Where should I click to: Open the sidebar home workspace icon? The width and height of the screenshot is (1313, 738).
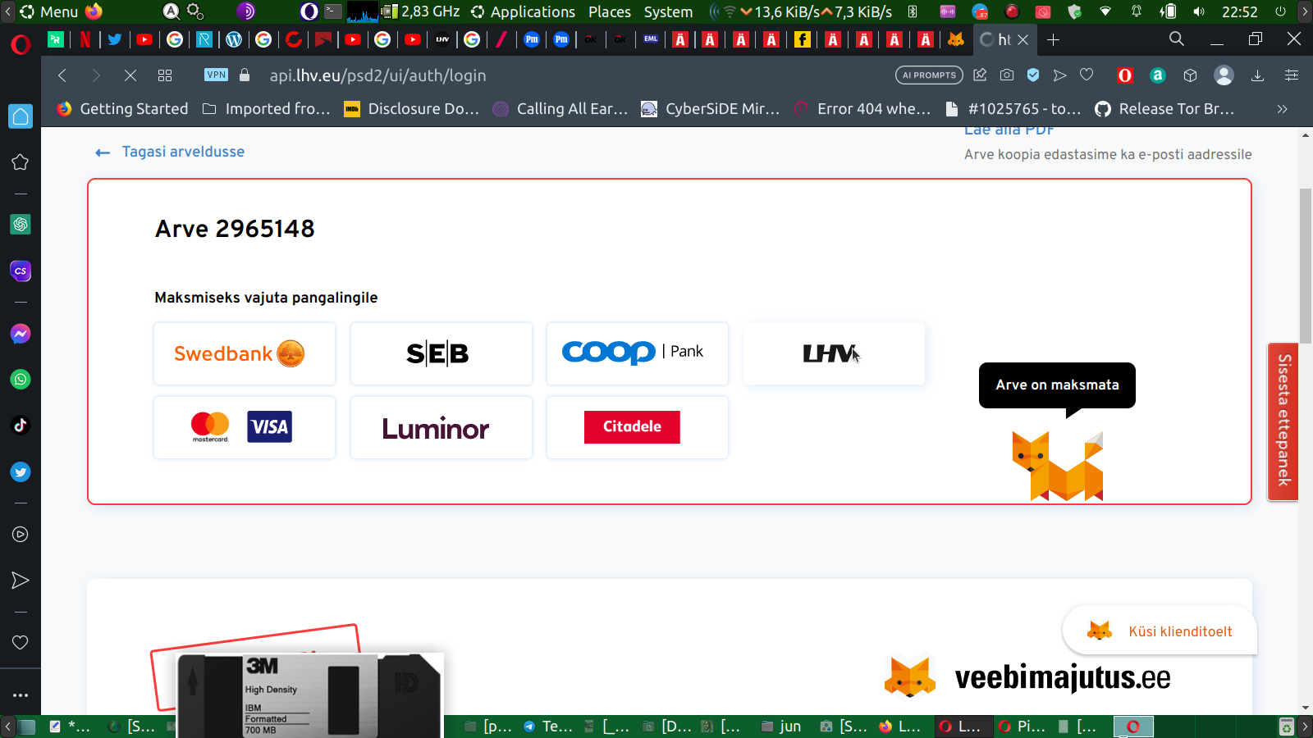(x=21, y=116)
